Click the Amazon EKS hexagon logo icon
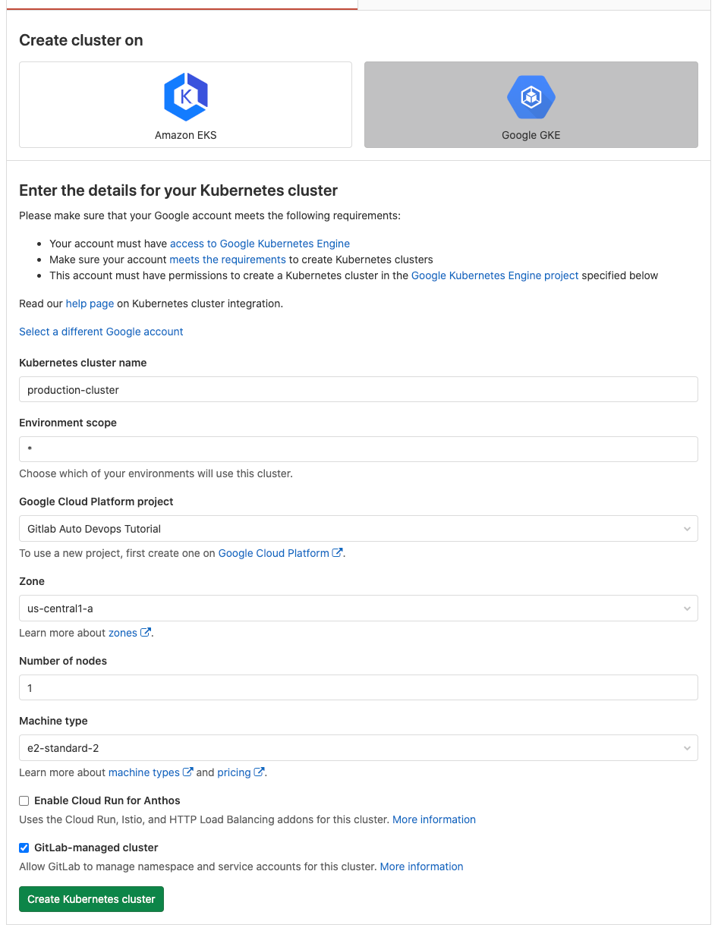Viewport: 718px width, 934px height. (185, 96)
